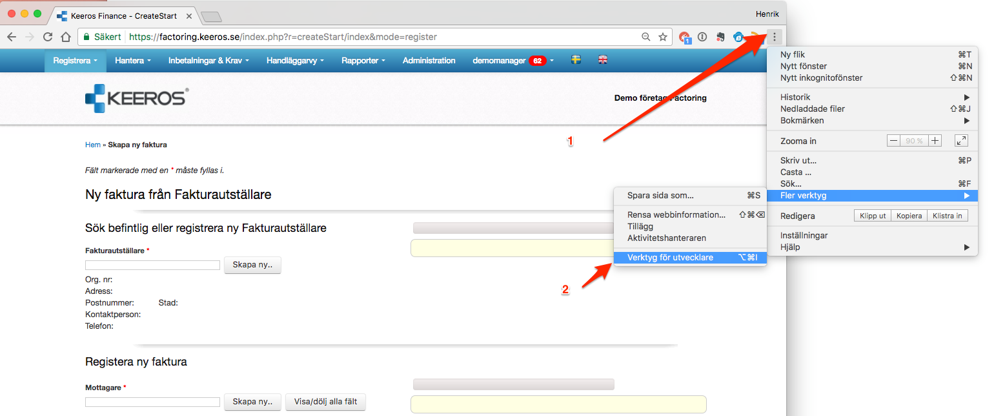Select Skriv ut... menu item

pyautogui.click(x=872, y=160)
